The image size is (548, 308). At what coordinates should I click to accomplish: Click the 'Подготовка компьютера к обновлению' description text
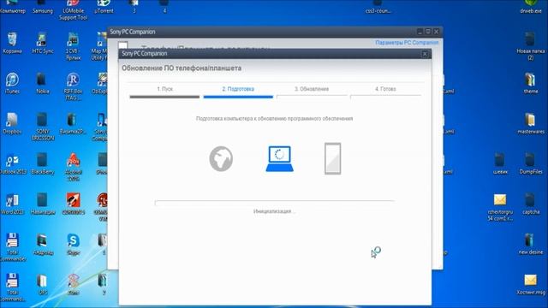pyautogui.click(x=274, y=119)
